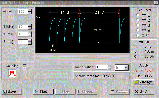Click the t5 [ms] label in waveform

[99, 13]
